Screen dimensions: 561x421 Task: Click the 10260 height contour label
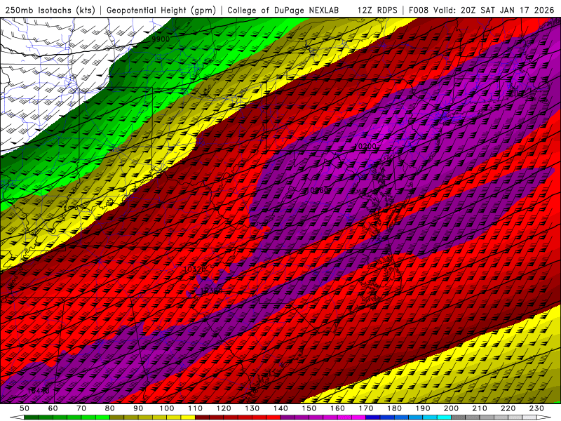(x=317, y=190)
